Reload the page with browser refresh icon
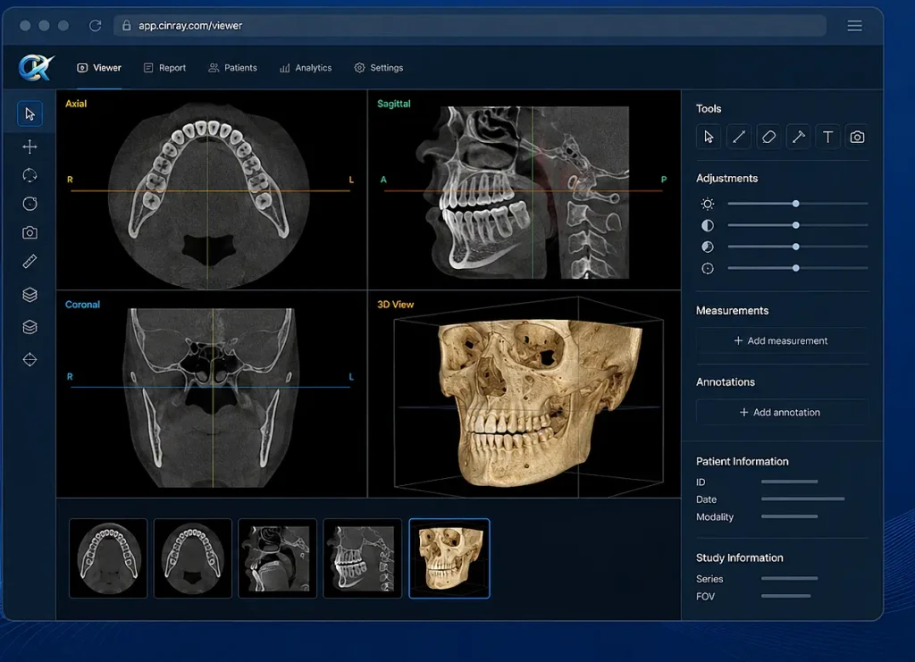The width and height of the screenshot is (915, 662). point(95,26)
